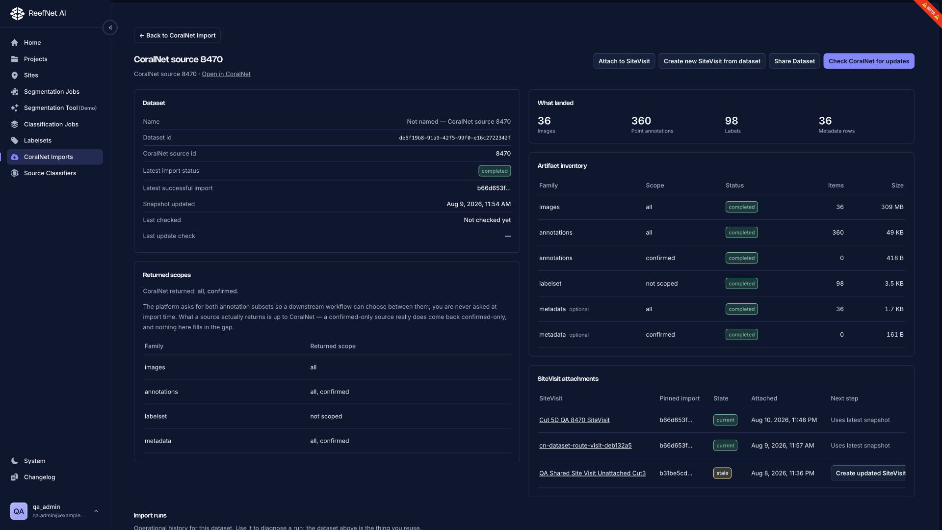Click the Items column header
The image size is (942, 530).
pyautogui.click(x=836, y=185)
